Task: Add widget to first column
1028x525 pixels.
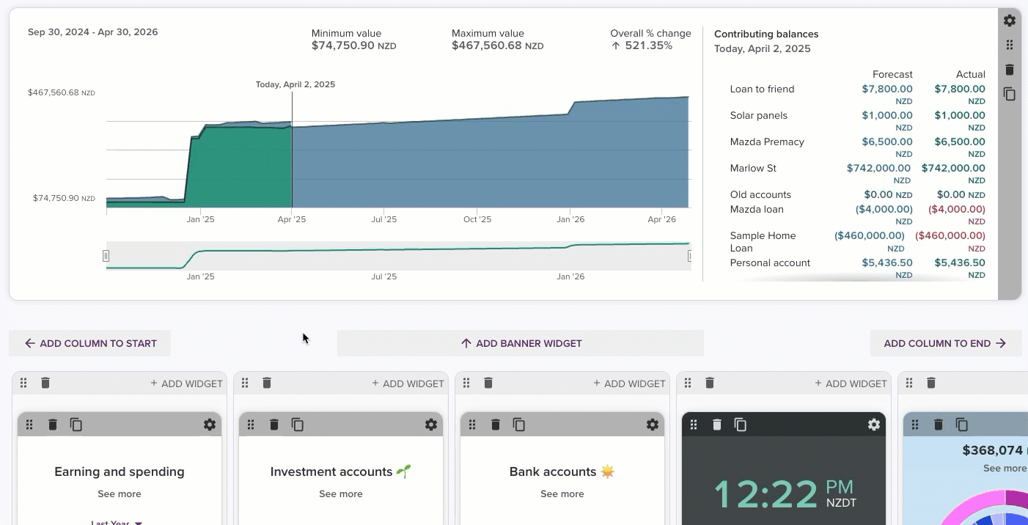Action: [x=186, y=383]
